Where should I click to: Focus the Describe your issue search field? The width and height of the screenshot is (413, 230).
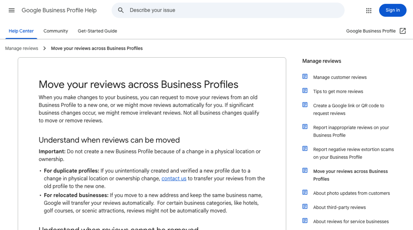pyautogui.click(x=228, y=10)
